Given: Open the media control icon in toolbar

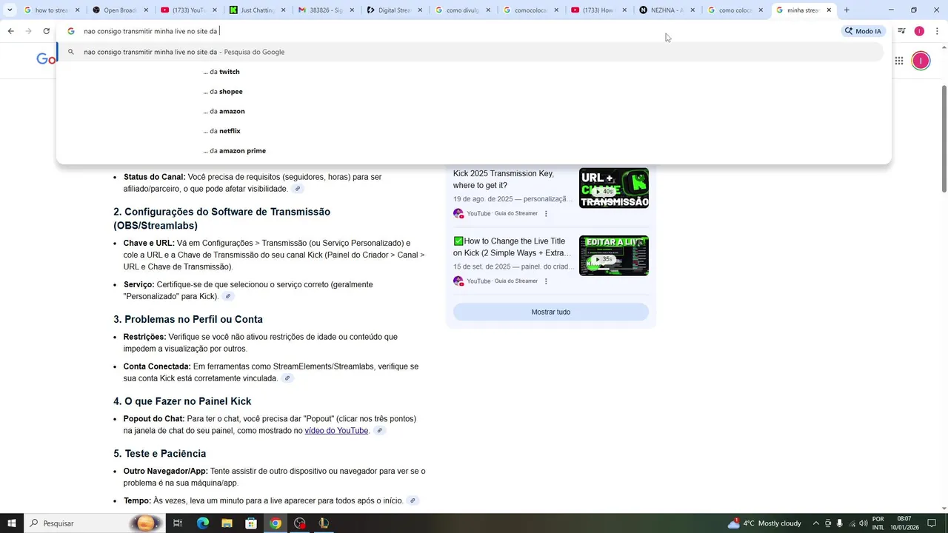Looking at the screenshot, I should [901, 31].
